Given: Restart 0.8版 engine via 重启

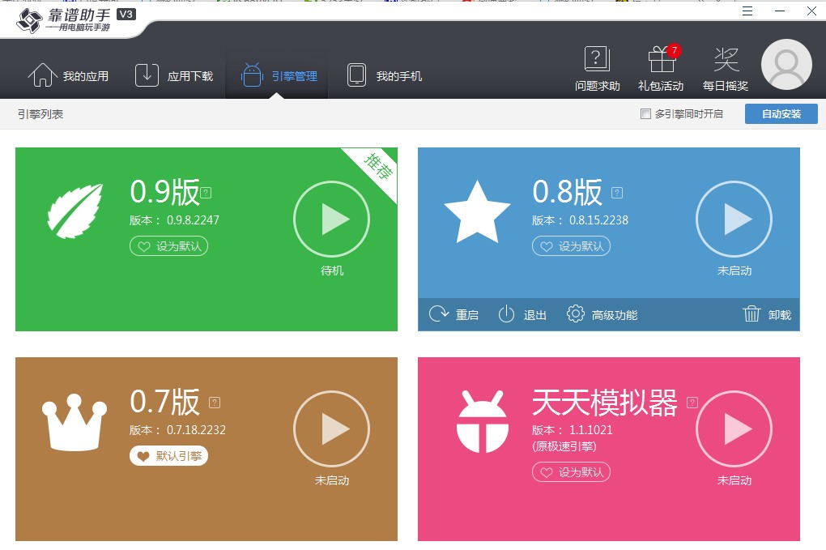Looking at the screenshot, I should tap(453, 314).
